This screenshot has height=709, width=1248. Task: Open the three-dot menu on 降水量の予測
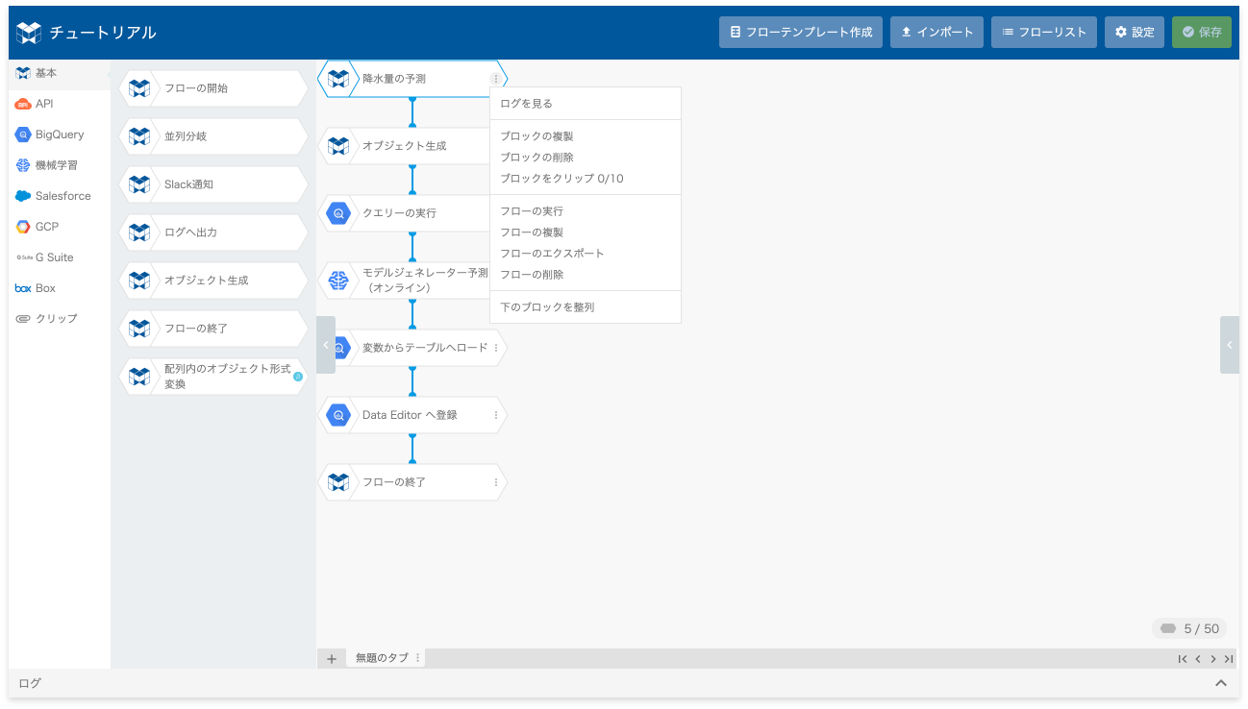(x=496, y=79)
